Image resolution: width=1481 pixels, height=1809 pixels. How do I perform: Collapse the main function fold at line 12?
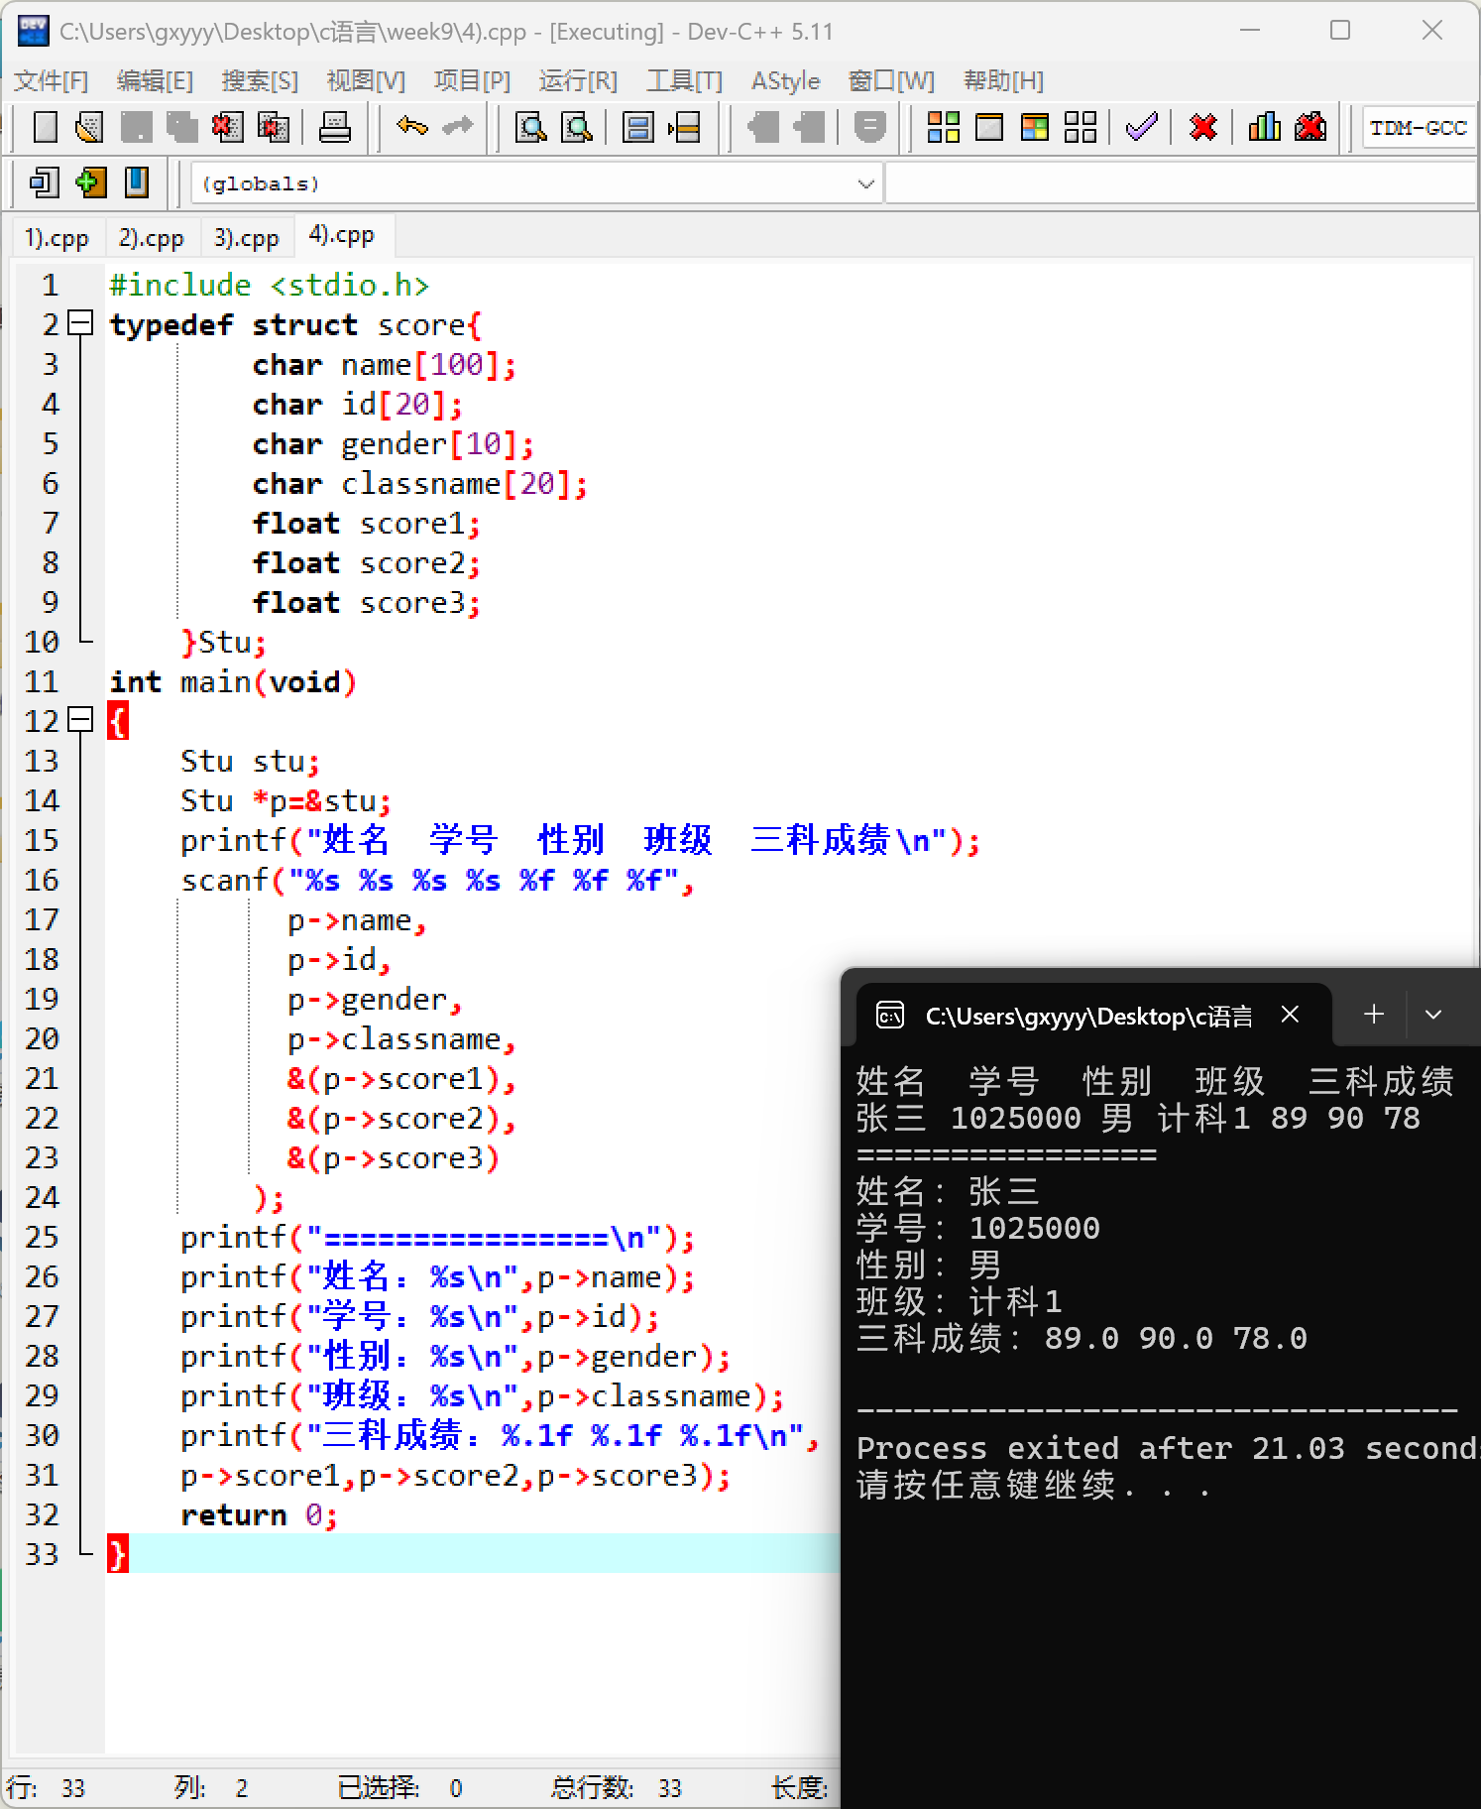pyautogui.click(x=80, y=720)
